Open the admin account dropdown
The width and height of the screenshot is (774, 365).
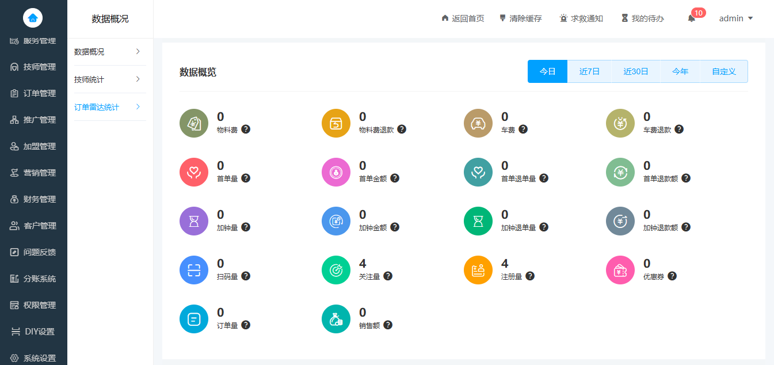[x=735, y=18]
